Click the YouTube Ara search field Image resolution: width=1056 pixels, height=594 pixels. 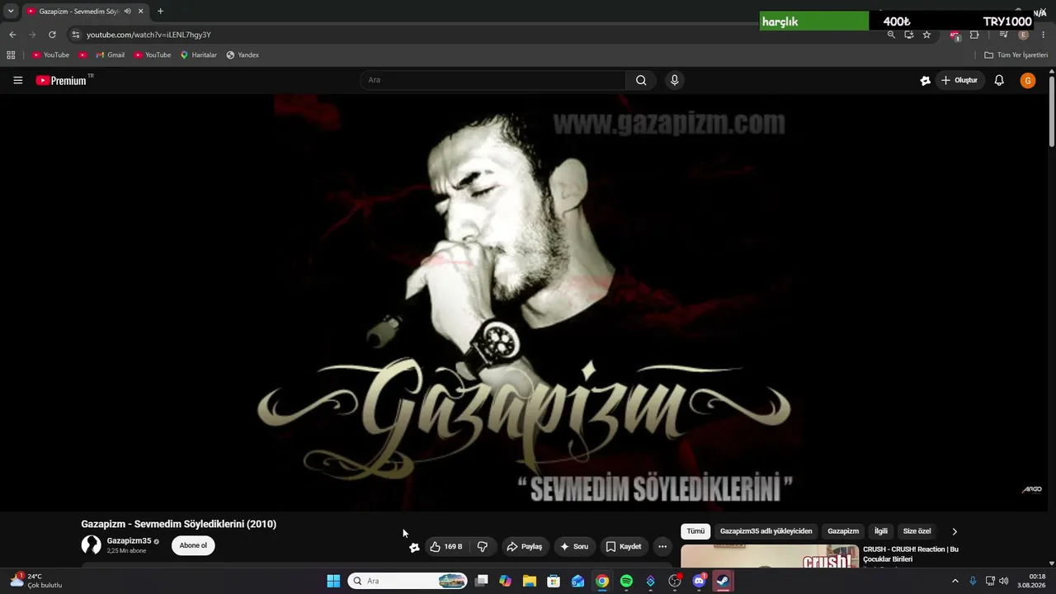[x=493, y=80]
